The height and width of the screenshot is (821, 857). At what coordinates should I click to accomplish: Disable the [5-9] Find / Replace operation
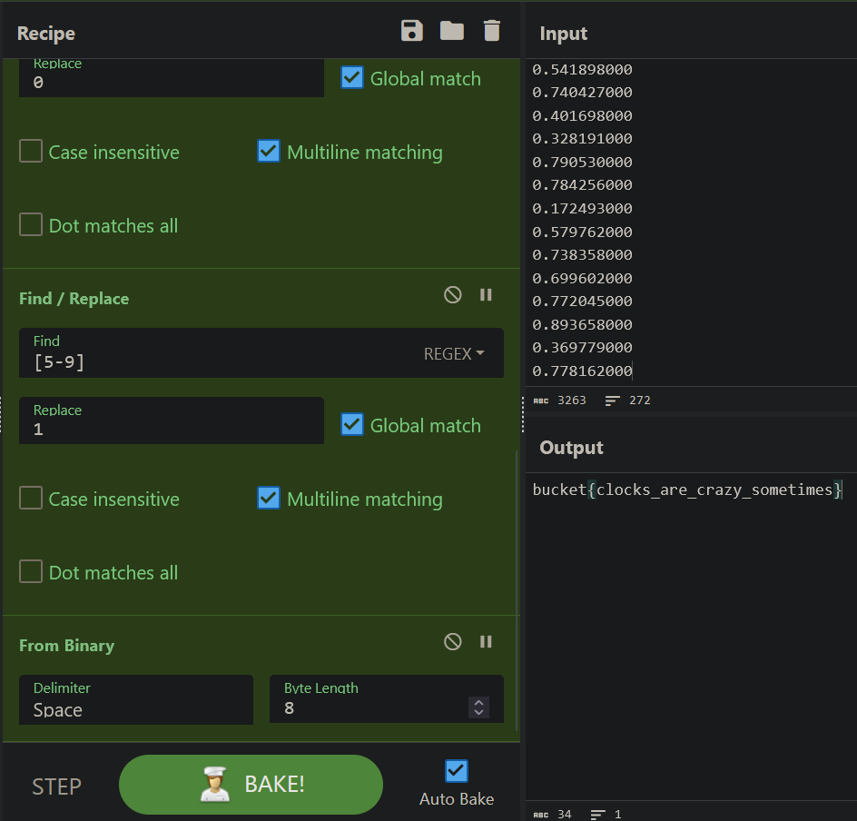452,295
